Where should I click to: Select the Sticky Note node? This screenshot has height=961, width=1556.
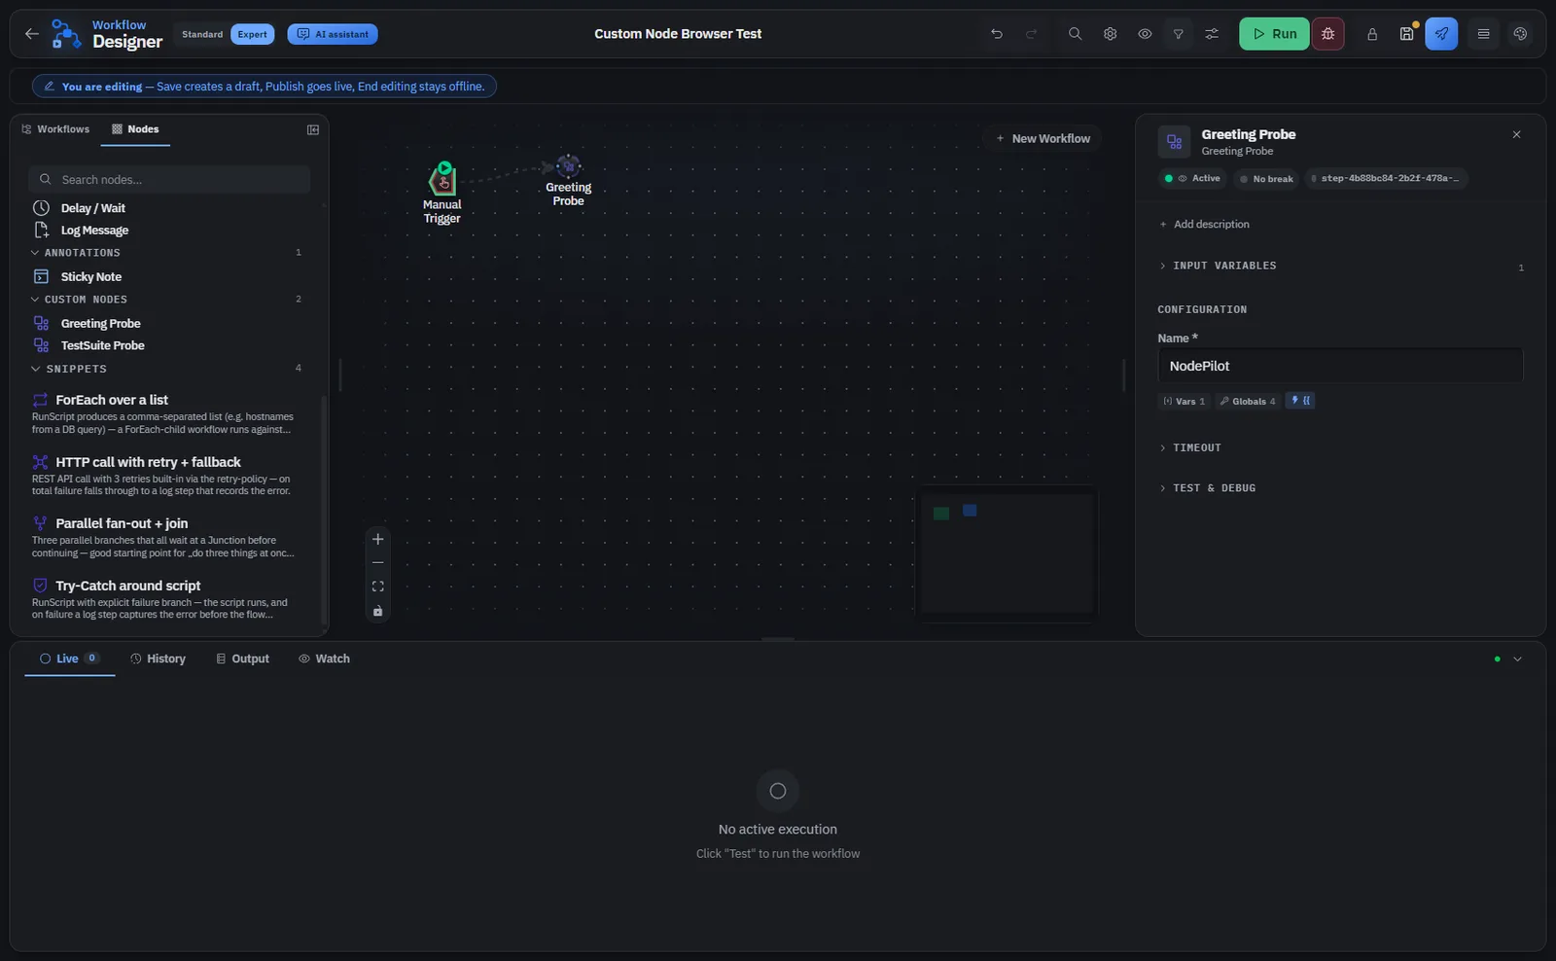91,277
